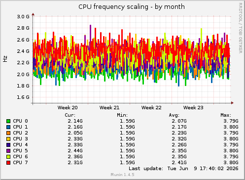Click the '2.2 G' y-axis label
This screenshot has height=180, width=245.
(23, 63)
